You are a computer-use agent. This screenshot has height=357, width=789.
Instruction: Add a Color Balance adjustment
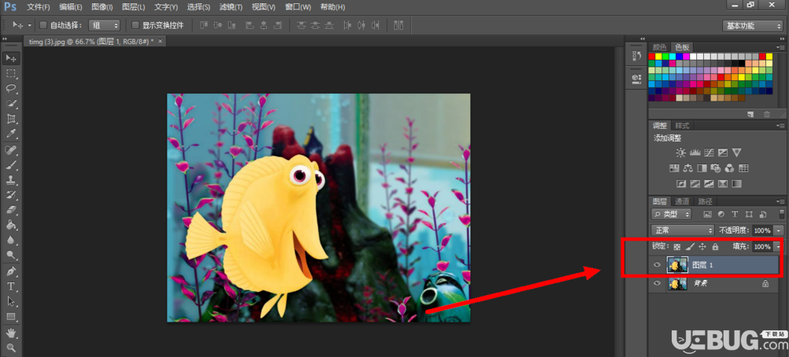(688, 168)
